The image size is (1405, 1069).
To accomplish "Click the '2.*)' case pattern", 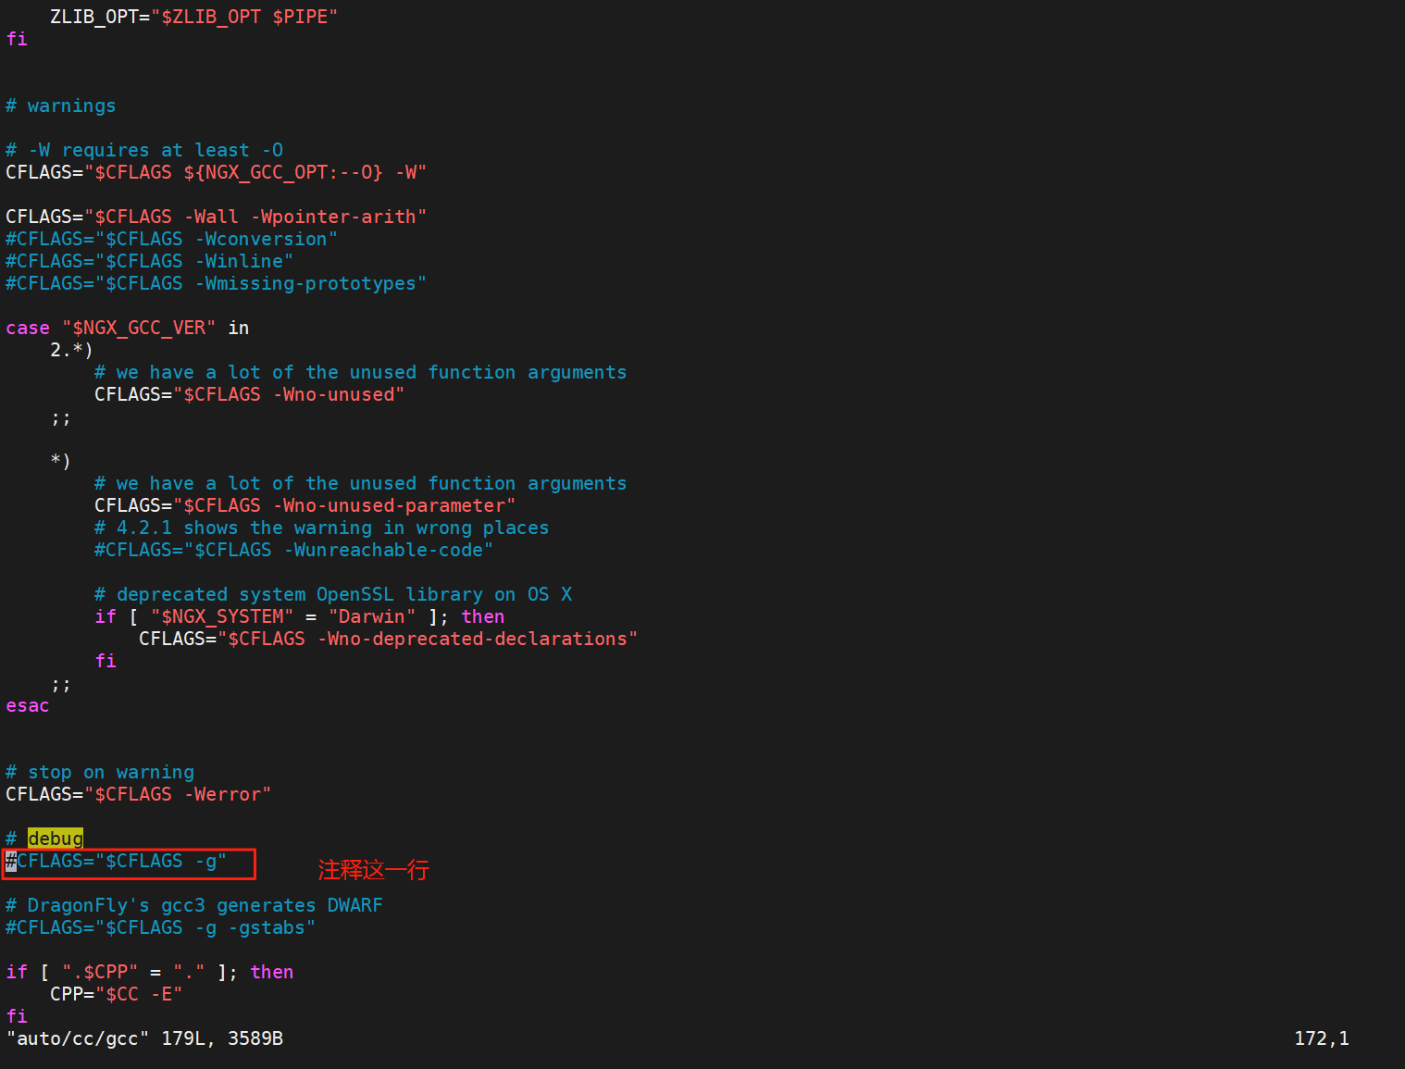I will pos(71,350).
